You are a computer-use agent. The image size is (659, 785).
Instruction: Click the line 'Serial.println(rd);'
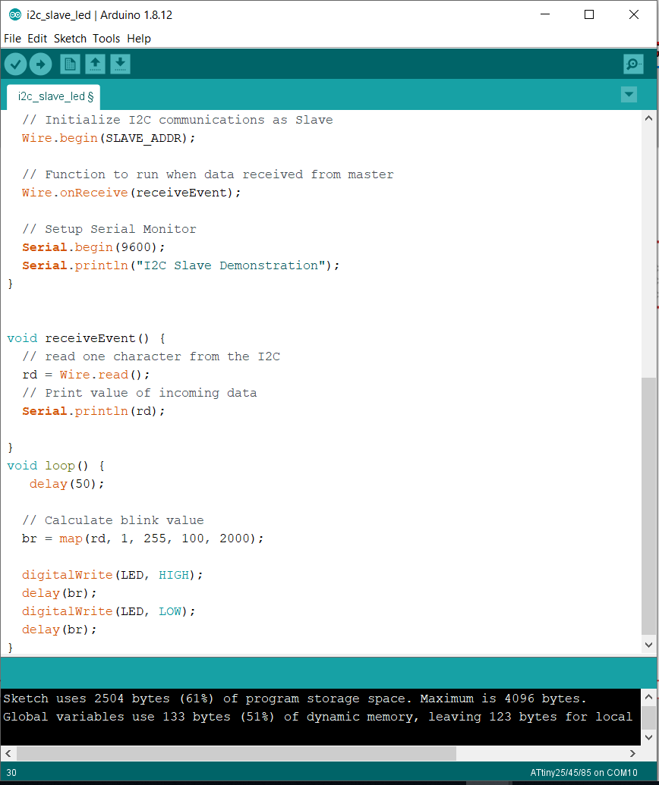[x=93, y=411]
